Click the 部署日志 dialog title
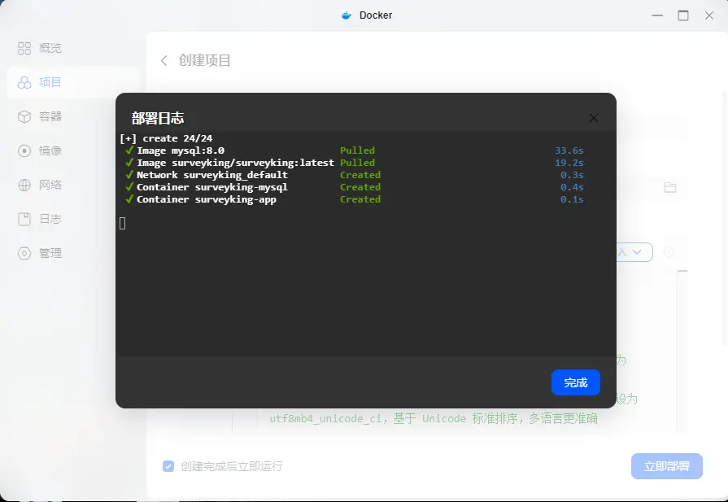The image size is (728, 502). click(157, 118)
